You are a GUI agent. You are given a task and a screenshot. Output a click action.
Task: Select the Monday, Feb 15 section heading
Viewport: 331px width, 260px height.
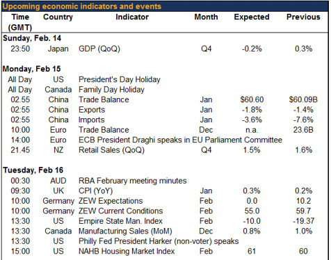(x=31, y=69)
